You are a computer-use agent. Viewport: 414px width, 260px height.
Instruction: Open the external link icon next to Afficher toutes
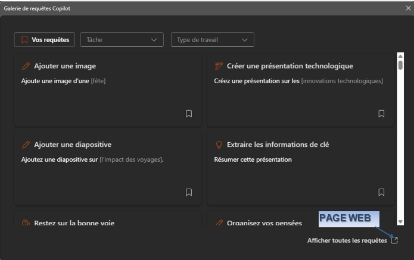[x=394, y=240]
